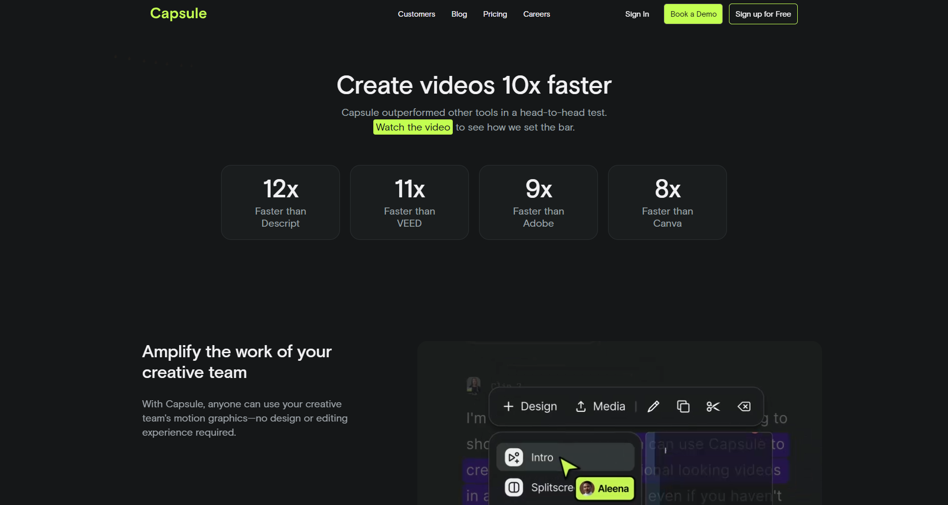Click the backspace delete icon in the toolbar

pos(744,406)
